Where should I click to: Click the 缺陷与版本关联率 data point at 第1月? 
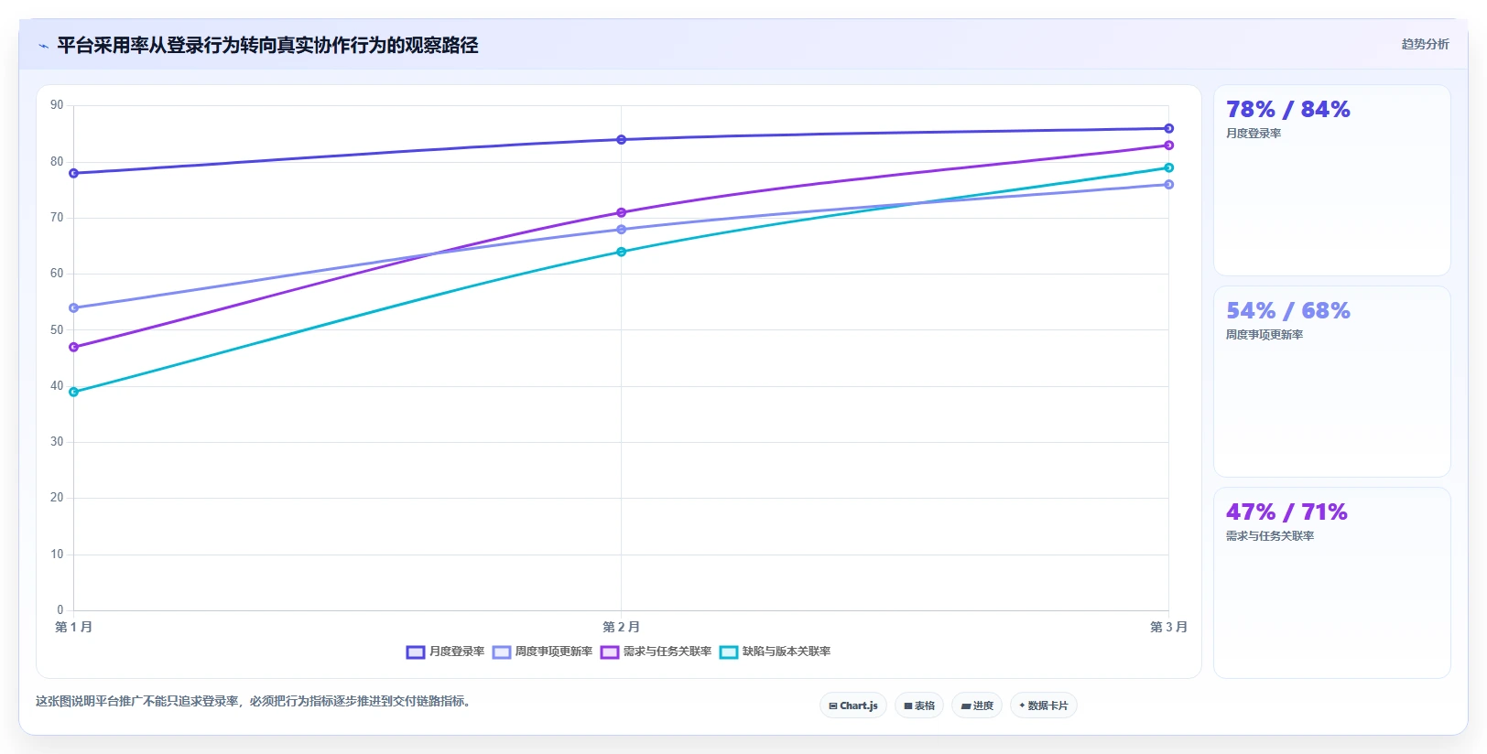(73, 392)
